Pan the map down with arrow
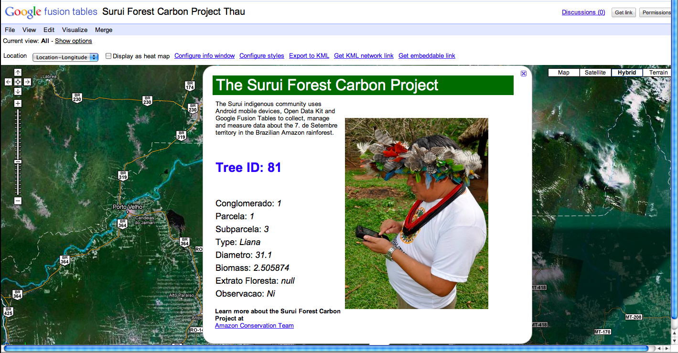 (x=18, y=91)
